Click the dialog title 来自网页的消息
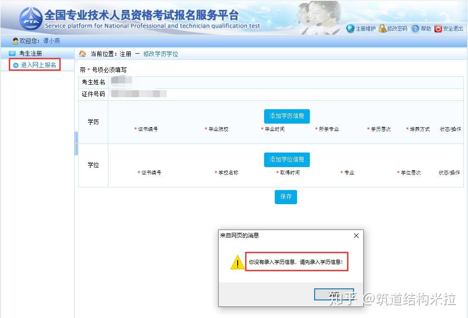468x318 pixels. coord(240,236)
